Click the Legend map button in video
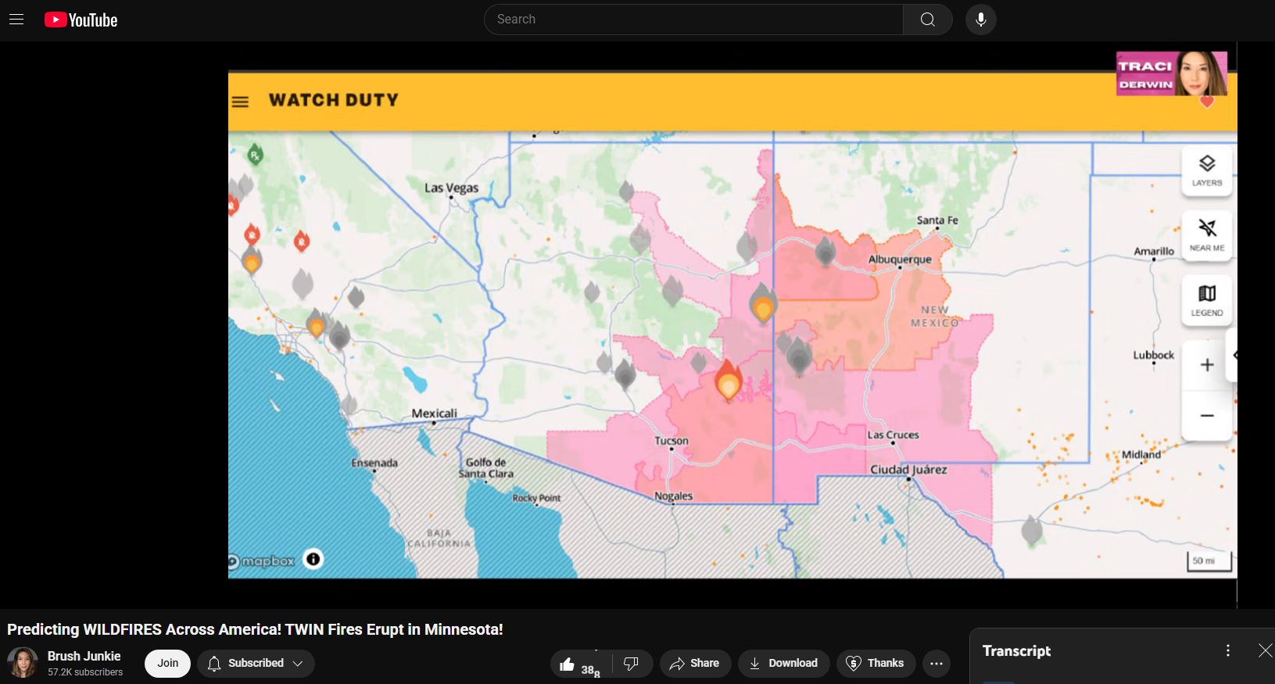This screenshot has height=684, width=1275. coord(1207,300)
